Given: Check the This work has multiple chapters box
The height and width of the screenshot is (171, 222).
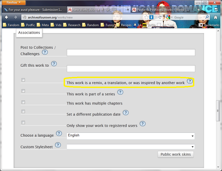Looking at the screenshot, I should pos(23,102).
